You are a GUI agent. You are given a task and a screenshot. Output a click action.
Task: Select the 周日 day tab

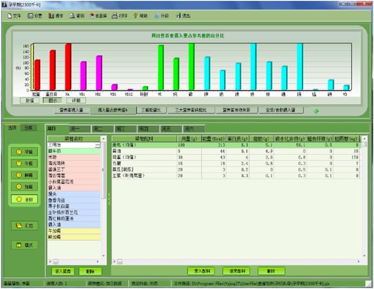click(x=57, y=129)
